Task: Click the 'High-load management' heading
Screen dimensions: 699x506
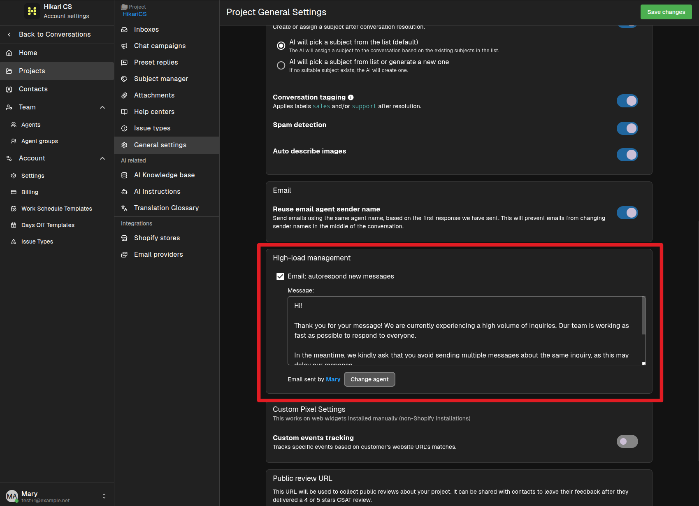Action: 311,258
